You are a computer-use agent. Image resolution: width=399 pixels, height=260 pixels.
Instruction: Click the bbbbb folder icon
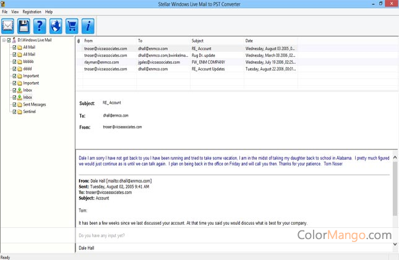[x=20, y=62]
